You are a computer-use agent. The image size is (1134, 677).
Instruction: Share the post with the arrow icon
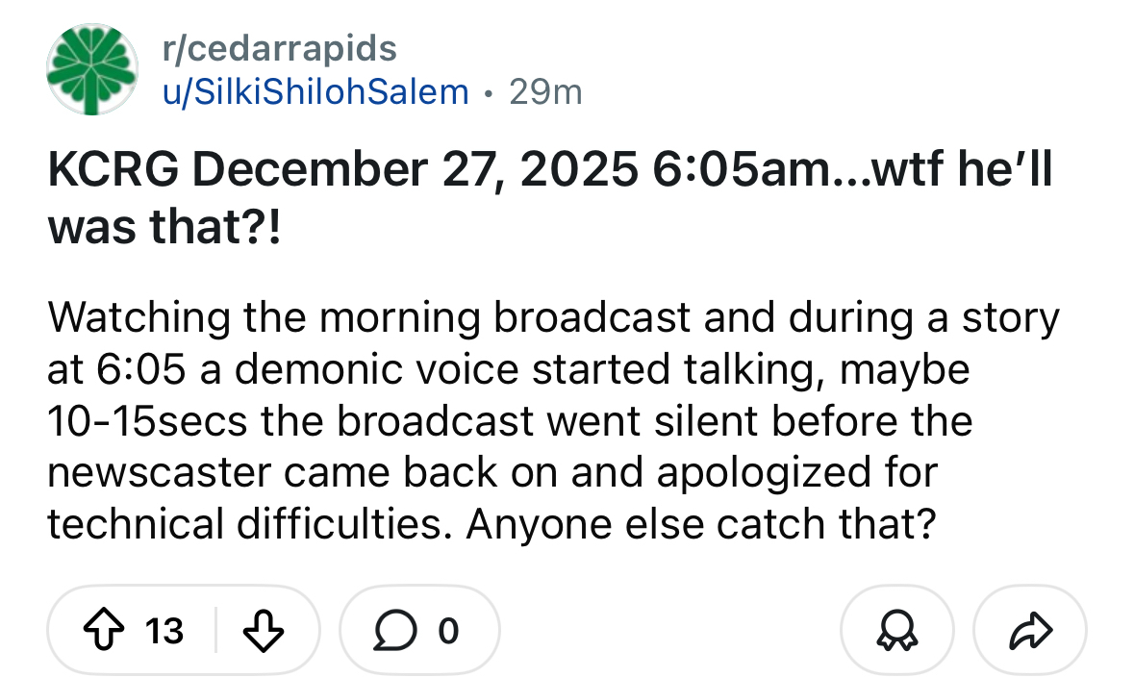(x=1030, y=631)
